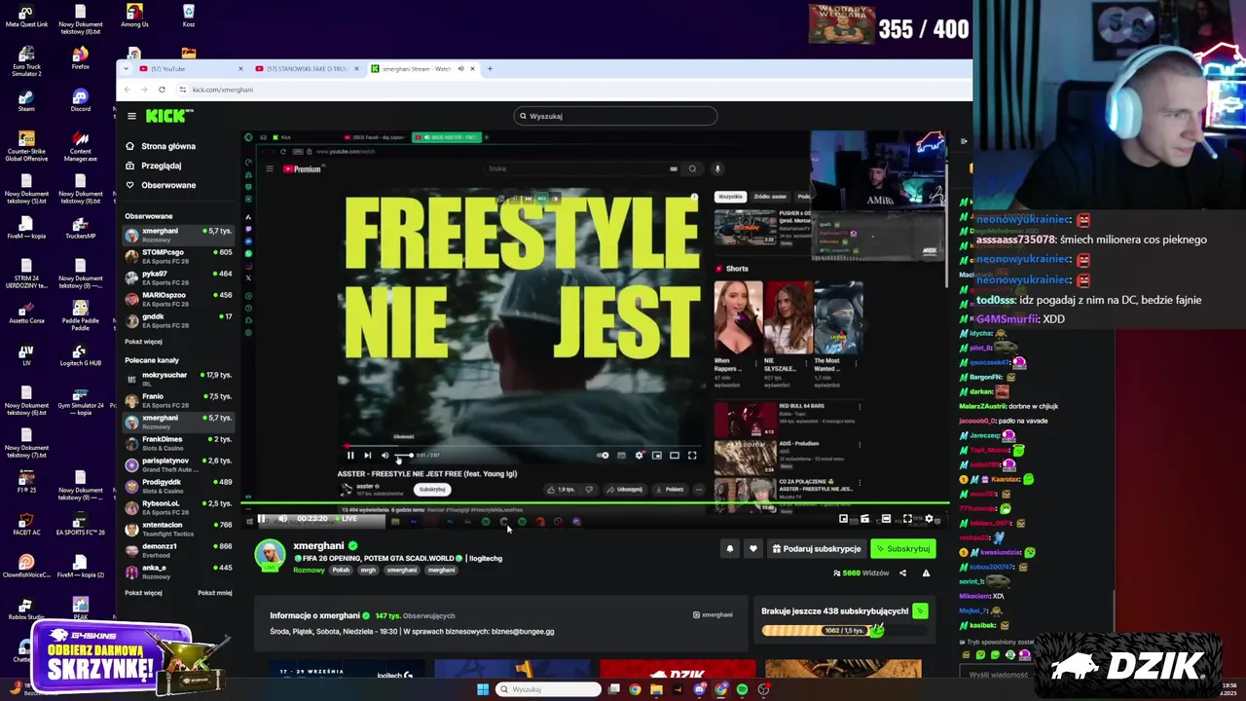Open gnddk channel from sidebar

point(178,320)
